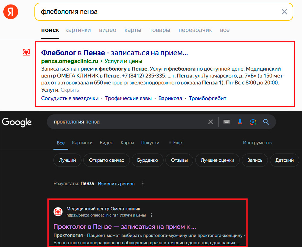Open the on-screen keyboard icon in Google
Screen dimensions: 302x247
pyautogui.click(x=226, y=122)
